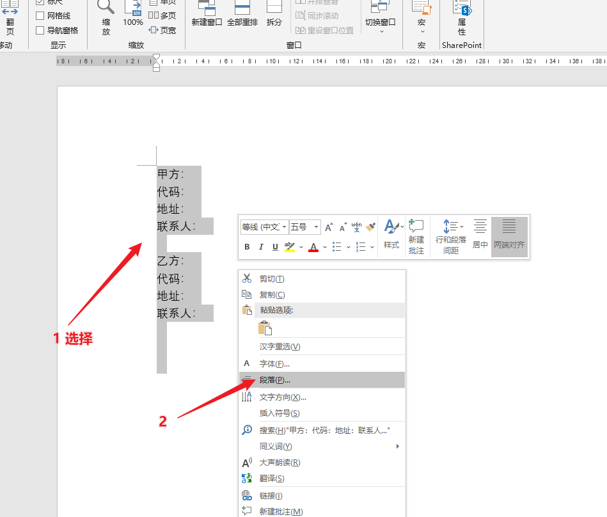Image resolution: width=607 pixels, height=517 pixels.
Task: Select Cut from context menu
Action: click(322, 279)
